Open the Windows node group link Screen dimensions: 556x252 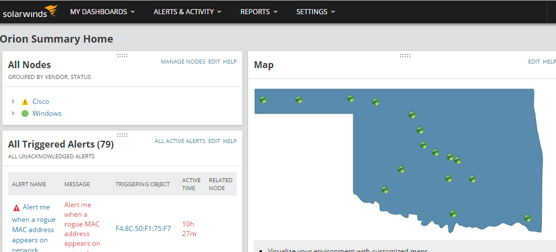(47, 114)
